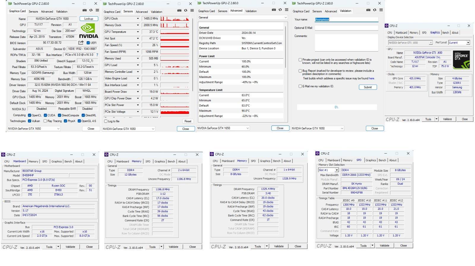The image size is (475, 266).
Task: Click the Bus Interface question mark icon
Action: pyautogui.click(x=97, y=55)
